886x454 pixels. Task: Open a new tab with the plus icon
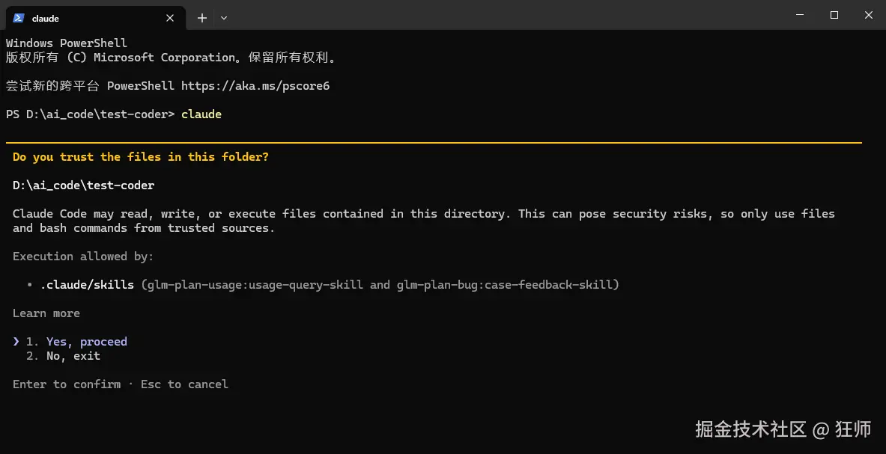pos(201,18)
